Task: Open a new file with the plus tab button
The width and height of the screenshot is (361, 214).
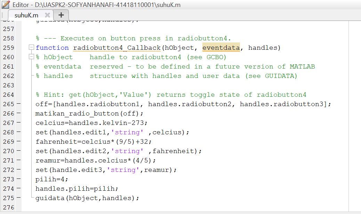Action: 62,15
